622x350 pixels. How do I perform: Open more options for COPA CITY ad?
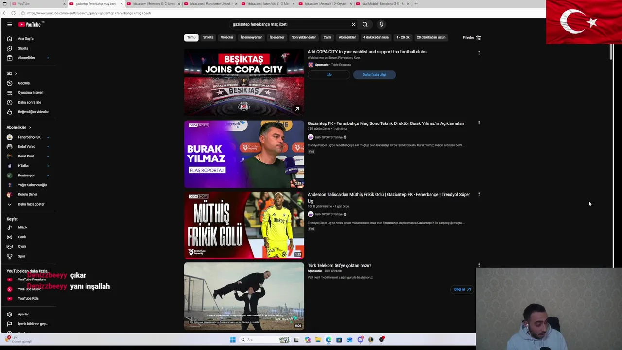coord(479,52)
